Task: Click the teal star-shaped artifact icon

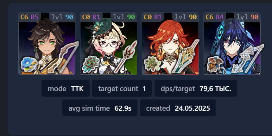Action: pos(91,64)
